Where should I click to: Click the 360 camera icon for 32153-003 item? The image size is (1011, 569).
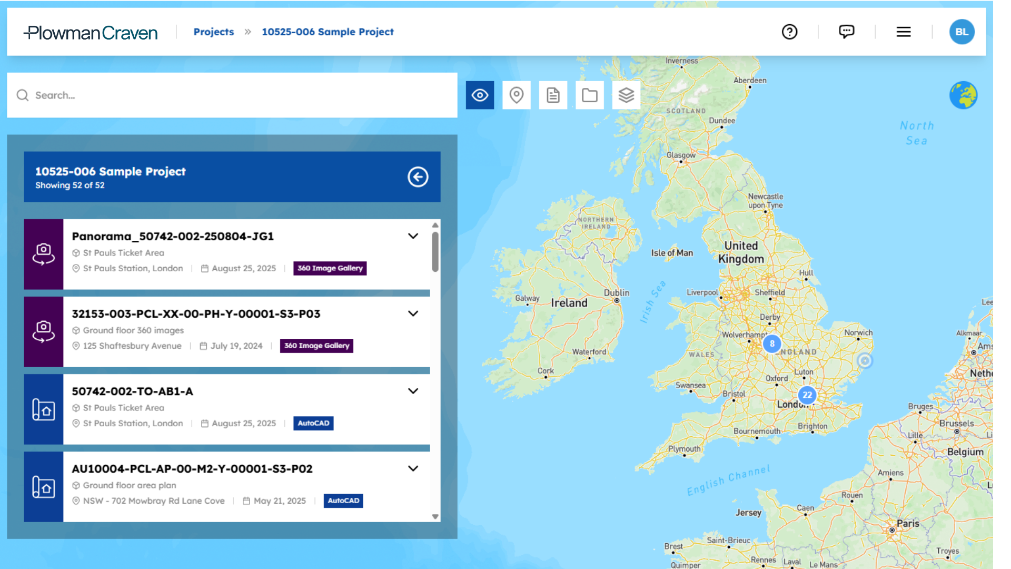pos(44,331)
